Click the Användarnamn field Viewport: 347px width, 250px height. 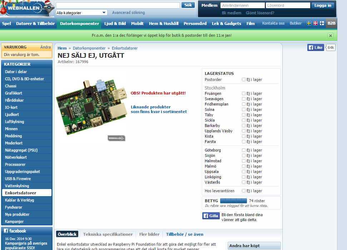click(x=243, y=5)
